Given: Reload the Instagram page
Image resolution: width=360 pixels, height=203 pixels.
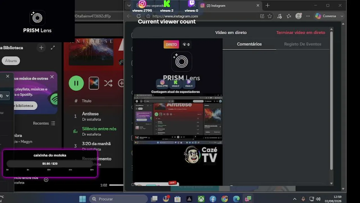Looking at the screenshot, I should point(139,16).
